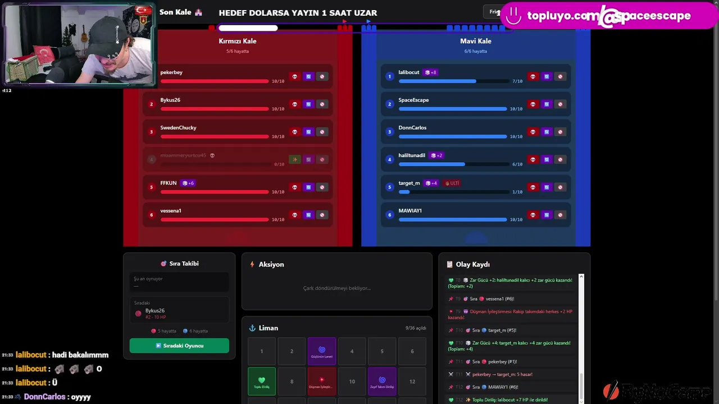Click the skull icon for MAWIAY1
The width and height of the screenshot is (719, 404).
(533, 215)
